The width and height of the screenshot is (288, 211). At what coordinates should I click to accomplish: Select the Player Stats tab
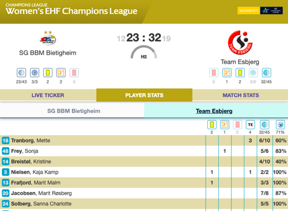point(144,95)
